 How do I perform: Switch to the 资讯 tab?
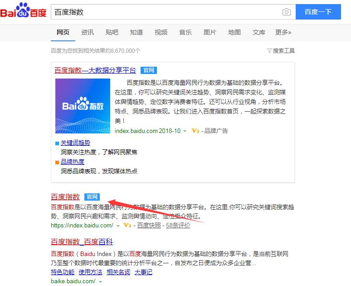88,32
